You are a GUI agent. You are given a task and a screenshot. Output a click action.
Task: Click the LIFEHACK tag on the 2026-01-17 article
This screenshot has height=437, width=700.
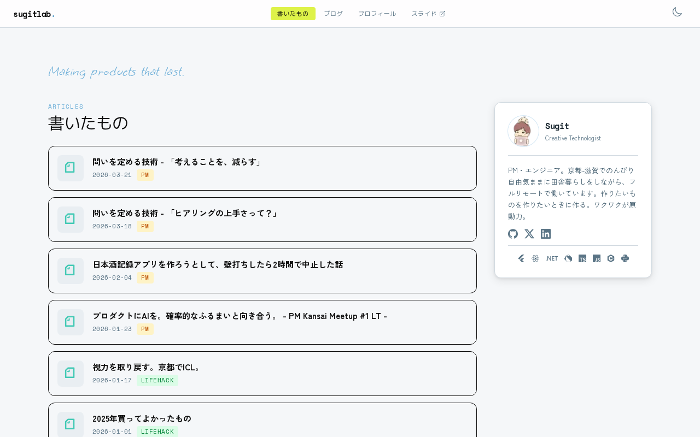(157, 380)
